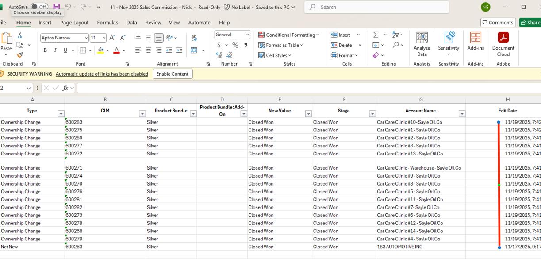Decrease indent in Alignment group
Viewport: 541px width, 259px height.
169,50
